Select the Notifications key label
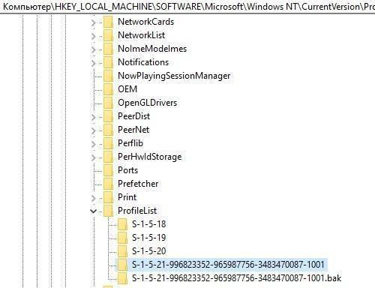Image resolution: width=375 pixels, height=288 pixels. pyautogui.click(x=143, y=62)
